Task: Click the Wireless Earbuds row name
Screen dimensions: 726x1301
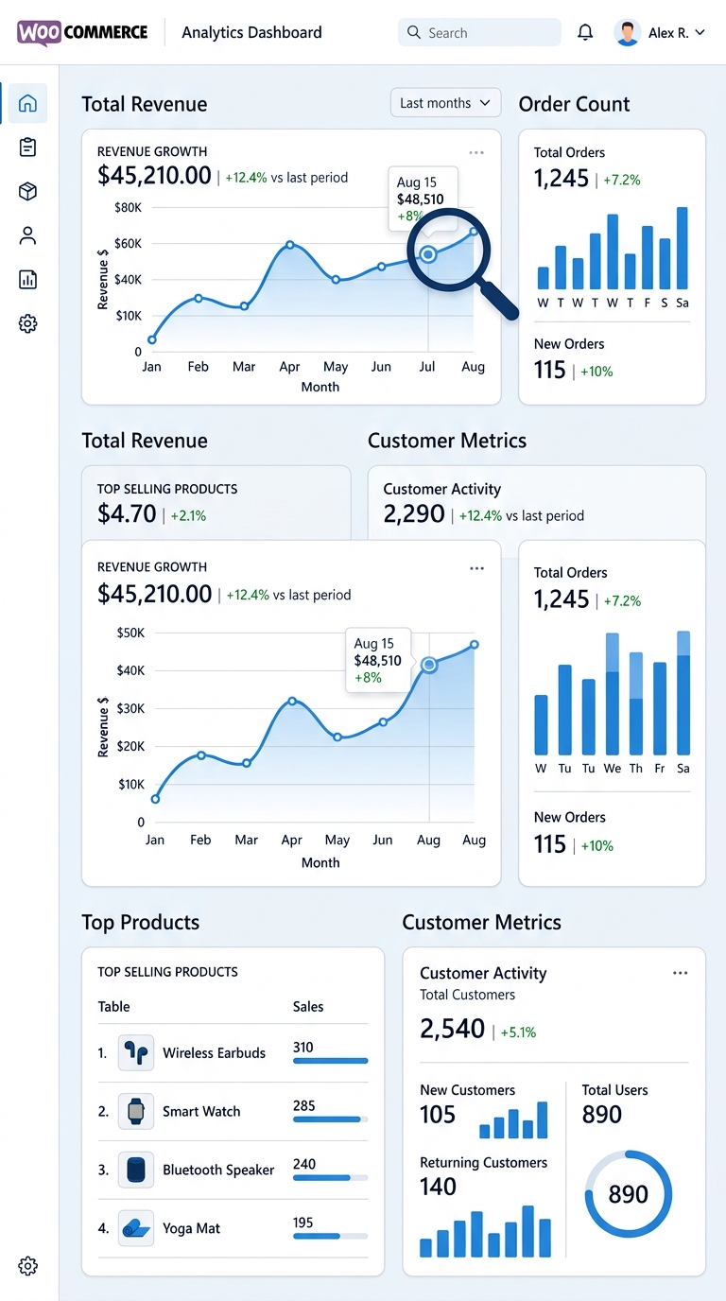Action: point(214,1052)
